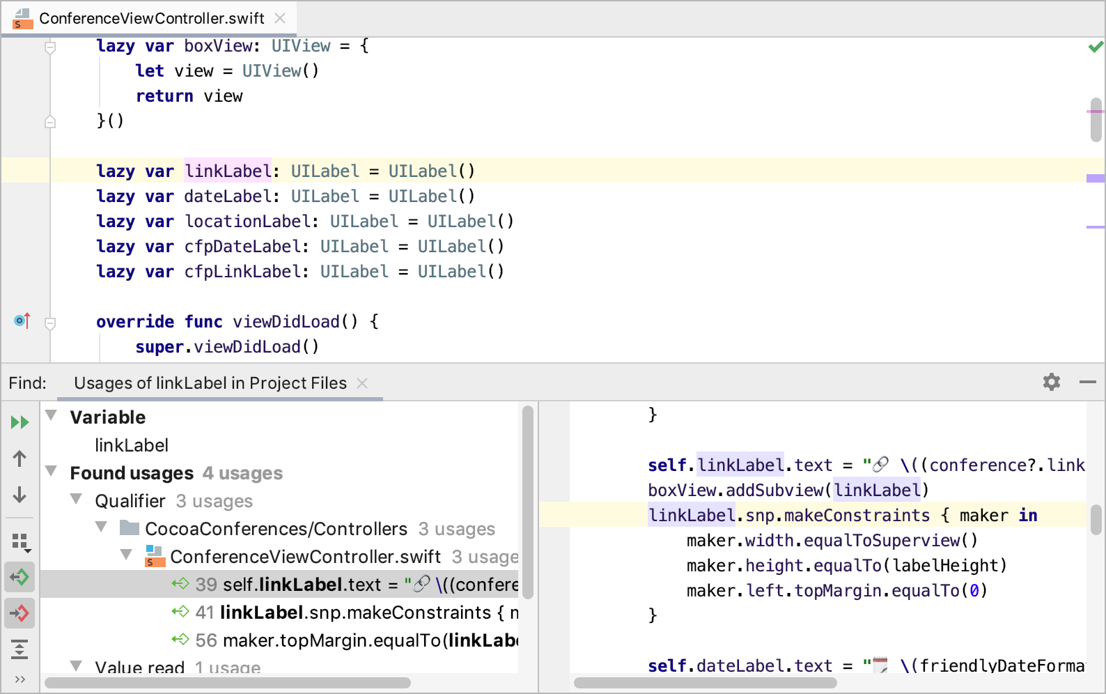Select usage line 41 linkLabel.snp.makeConstraints

[x=279, y=612]
